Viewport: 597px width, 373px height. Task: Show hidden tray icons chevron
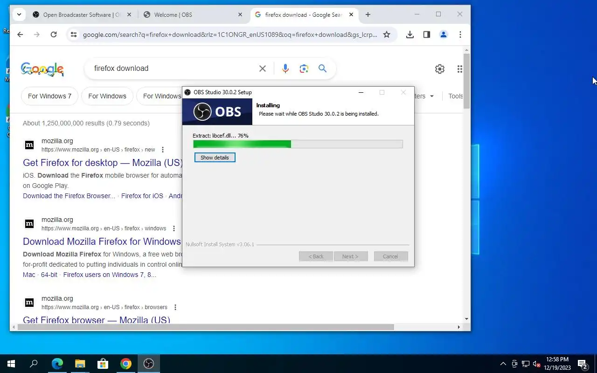coord(503,364)
